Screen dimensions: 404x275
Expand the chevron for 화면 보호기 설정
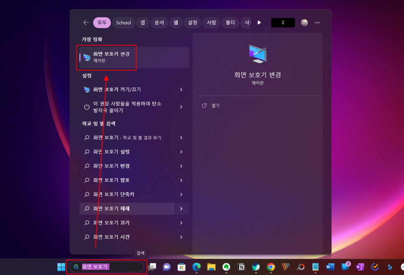point(181,152)
